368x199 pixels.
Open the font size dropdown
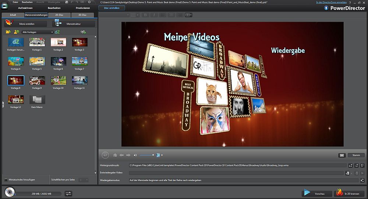pos(135,15)
